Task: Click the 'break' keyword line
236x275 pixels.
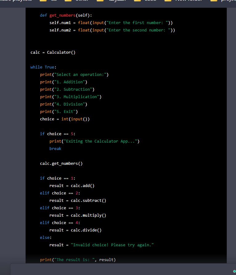Action: pos(55,149)
